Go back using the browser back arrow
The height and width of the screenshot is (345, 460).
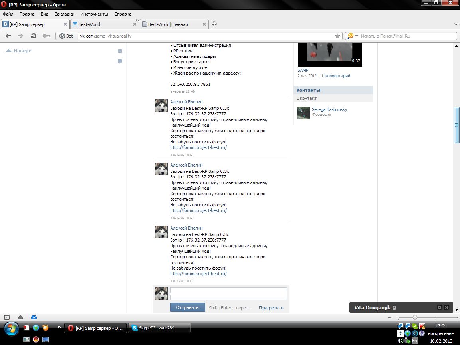tap(8, 36)
